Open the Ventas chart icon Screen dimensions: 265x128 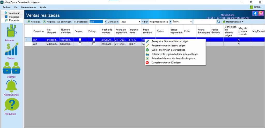point(12,49)
